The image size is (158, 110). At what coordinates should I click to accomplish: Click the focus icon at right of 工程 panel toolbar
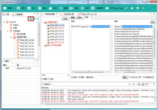click(x=38, y=19)
